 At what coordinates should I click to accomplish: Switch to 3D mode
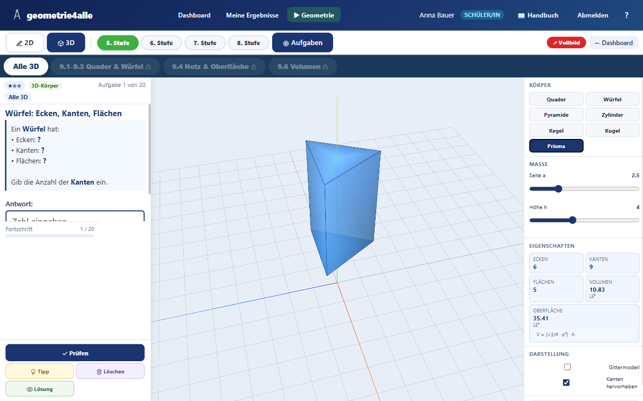66,42
